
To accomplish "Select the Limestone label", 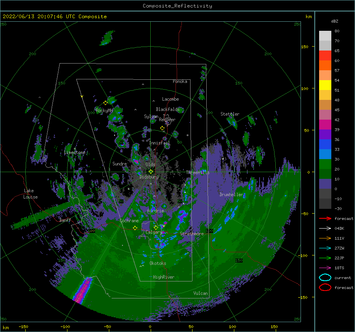I will click(x=75, y=152).
